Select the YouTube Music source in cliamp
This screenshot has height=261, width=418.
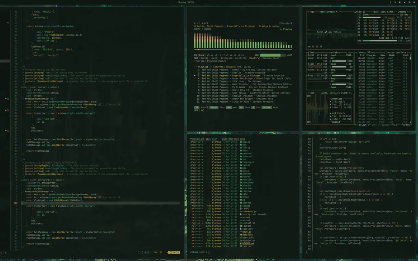point(216,61)
